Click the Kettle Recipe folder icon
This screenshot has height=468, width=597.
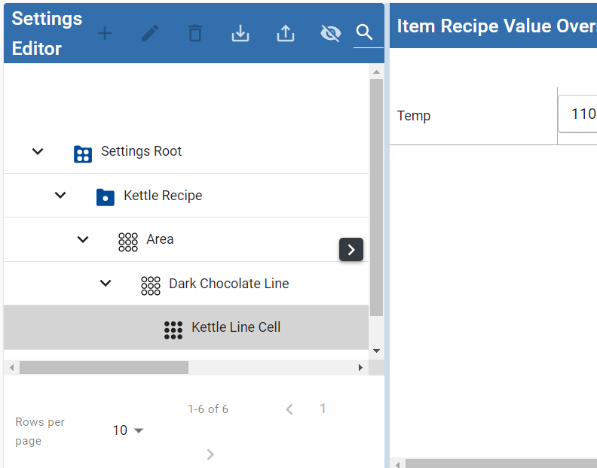tap(105, 197)
